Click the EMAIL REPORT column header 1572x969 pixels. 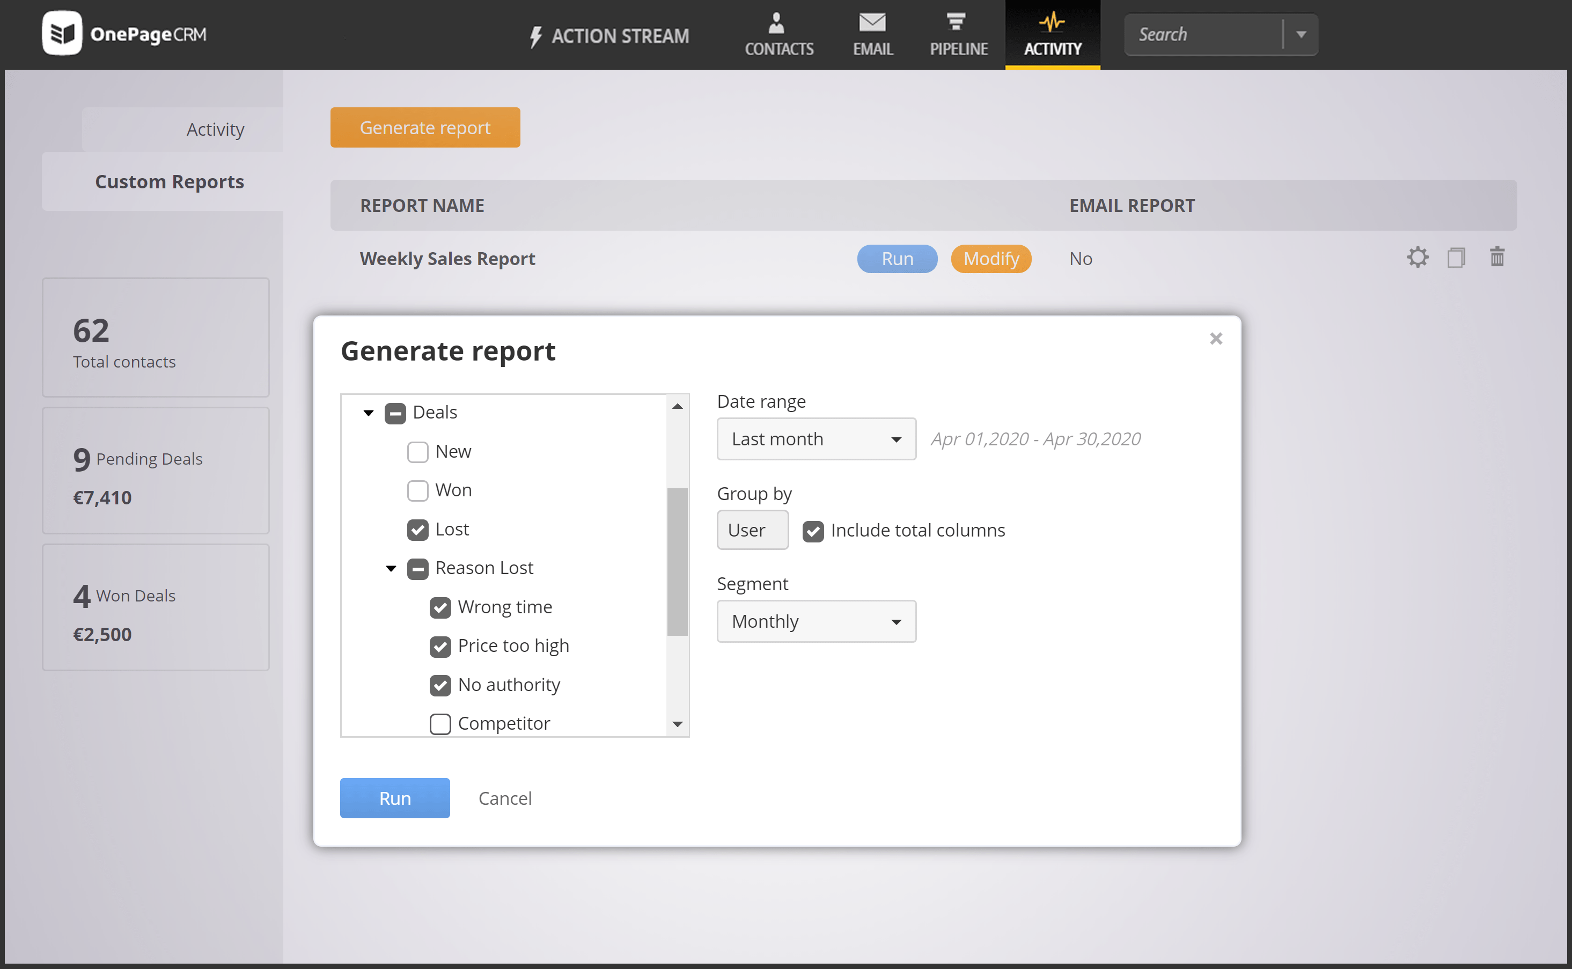coord(1132,205)
